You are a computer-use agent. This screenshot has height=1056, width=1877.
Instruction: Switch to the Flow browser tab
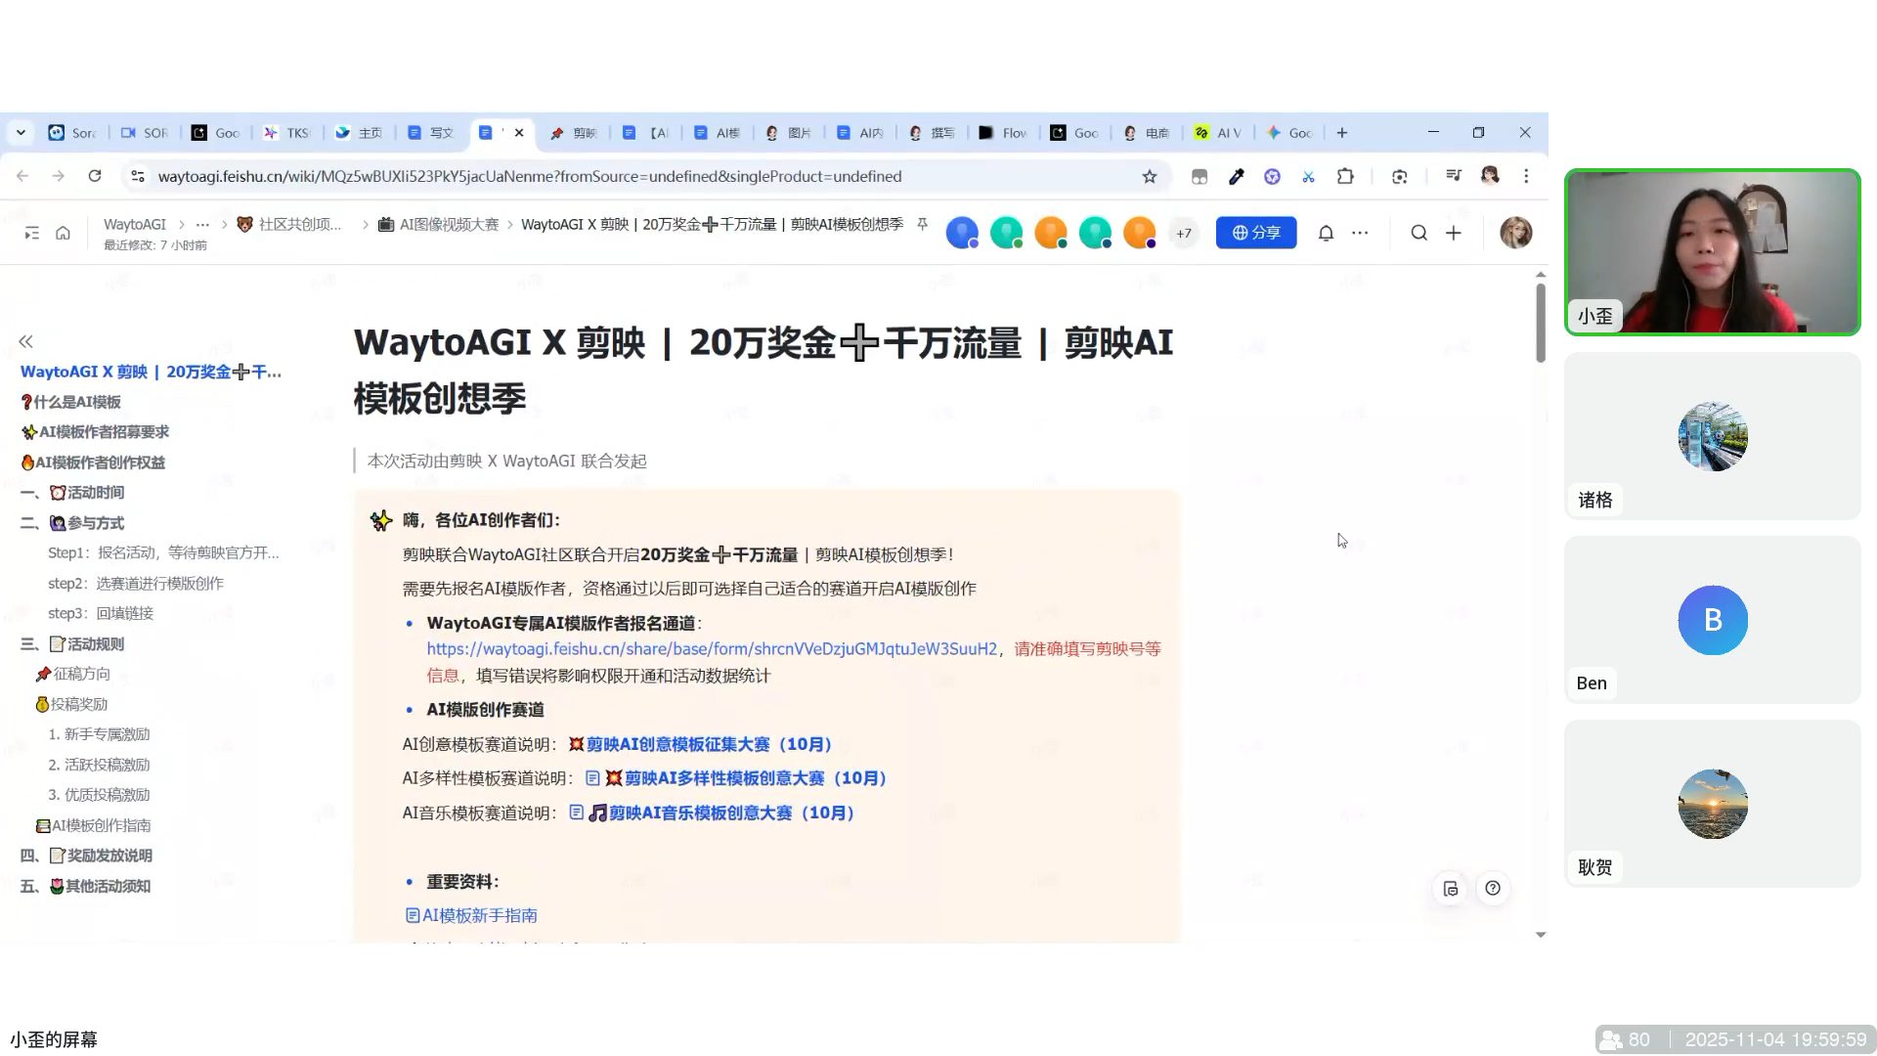[x=1005, y=132]
